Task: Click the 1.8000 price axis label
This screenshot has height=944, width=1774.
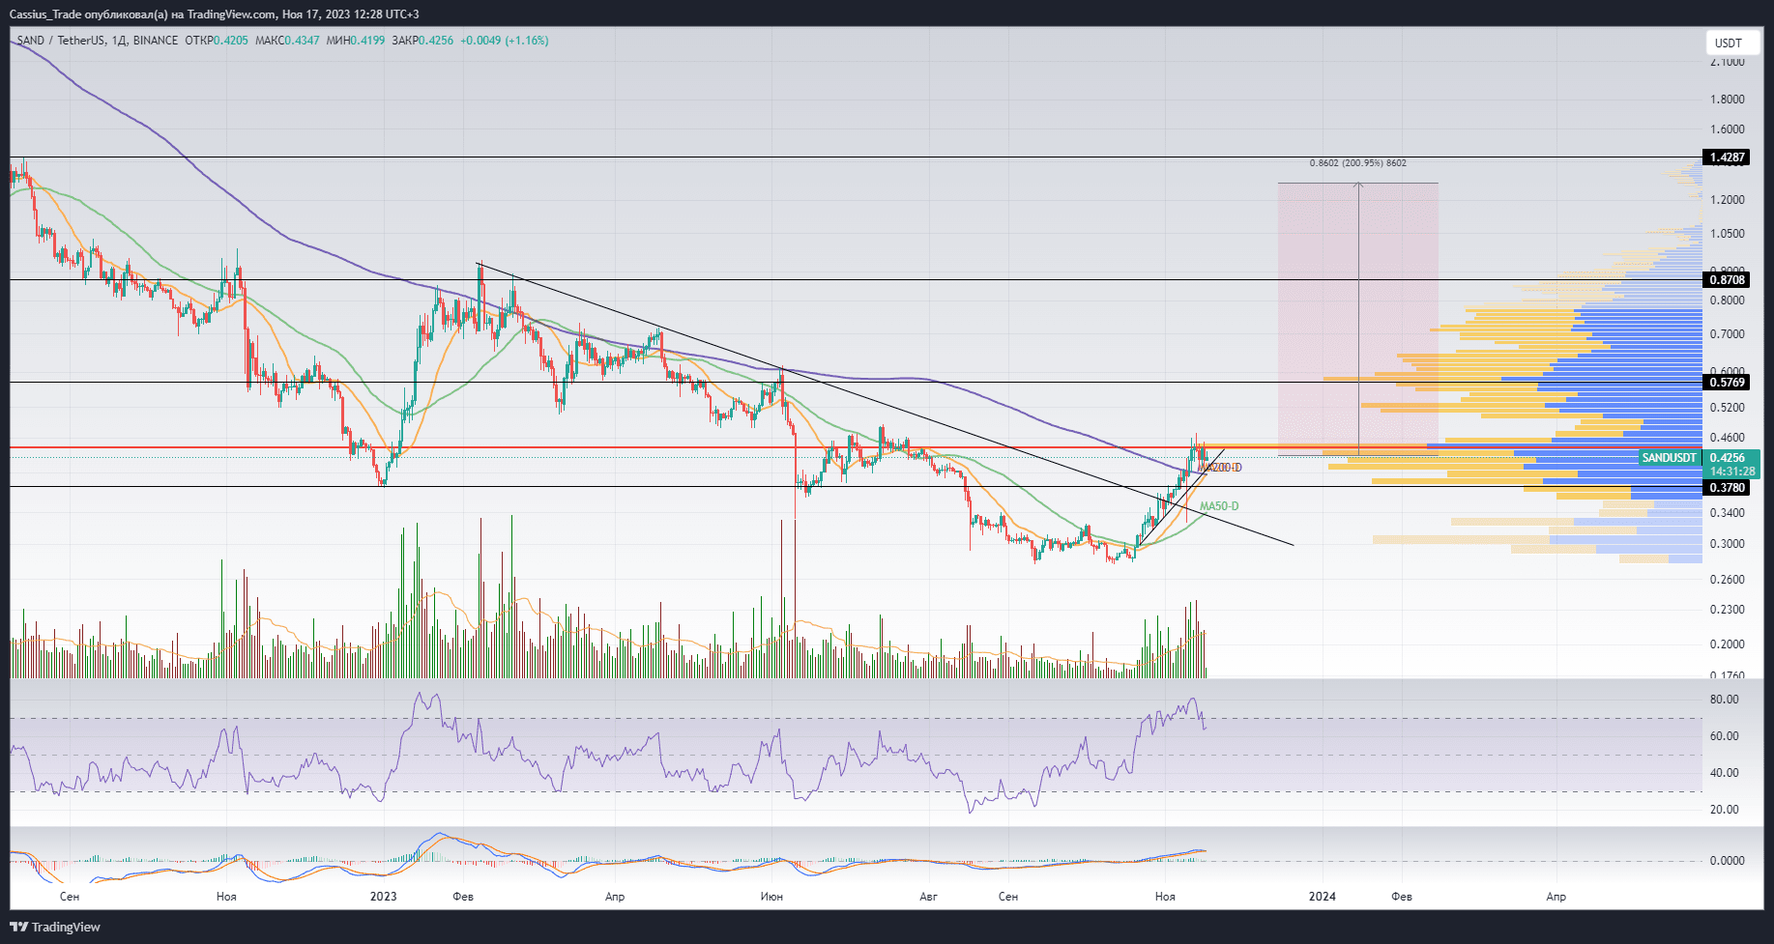Action: pyautogui.click(x=1728, y=100)
